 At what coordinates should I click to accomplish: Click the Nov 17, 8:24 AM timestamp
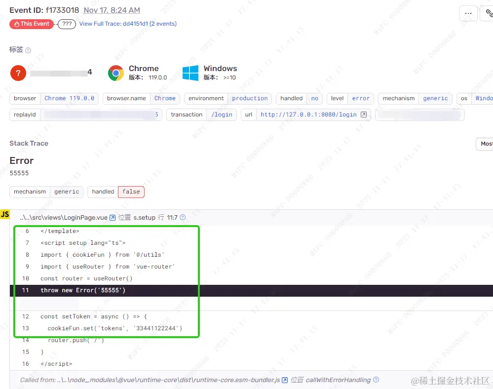(x=112, y=10)
